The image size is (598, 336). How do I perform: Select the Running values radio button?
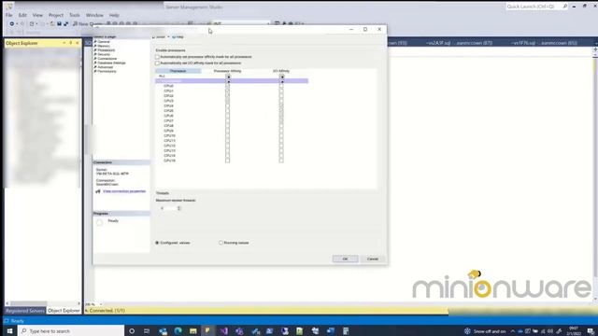(221, 243)
